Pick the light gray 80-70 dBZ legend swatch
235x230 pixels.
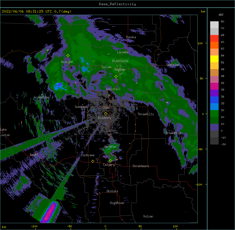(214, 25)
